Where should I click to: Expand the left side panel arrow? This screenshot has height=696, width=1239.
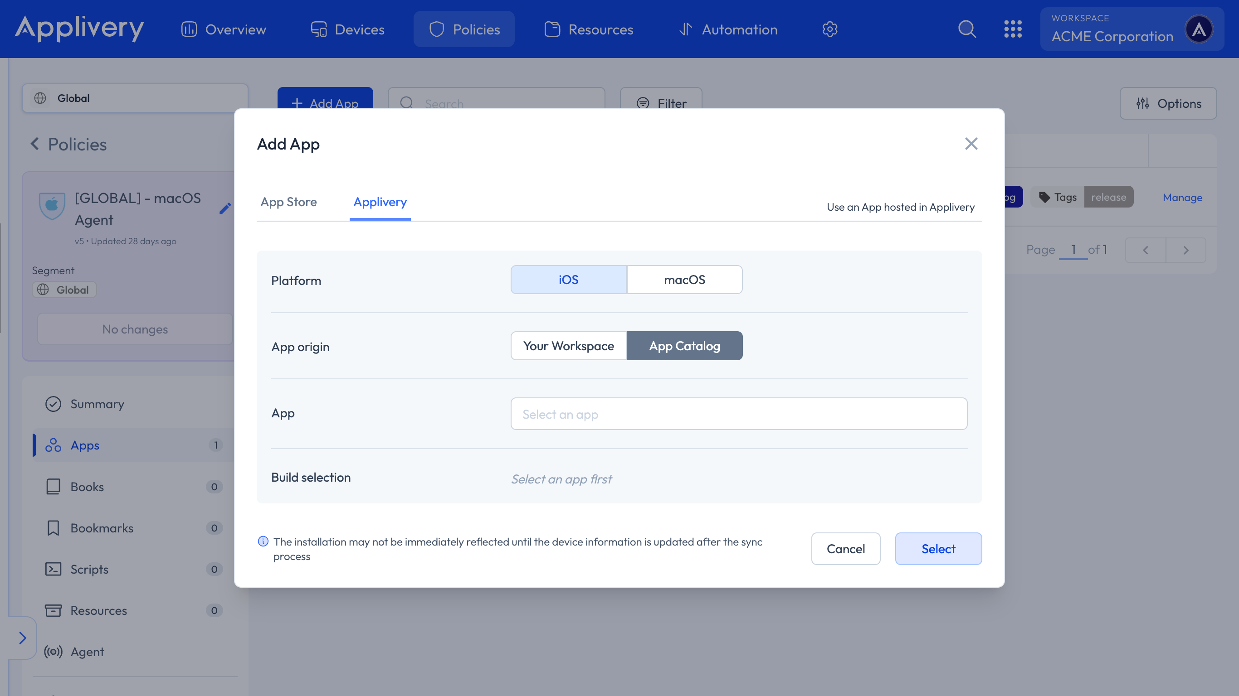(x=22, y=638)
